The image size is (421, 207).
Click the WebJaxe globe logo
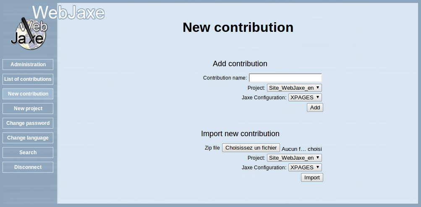[29, 34]
